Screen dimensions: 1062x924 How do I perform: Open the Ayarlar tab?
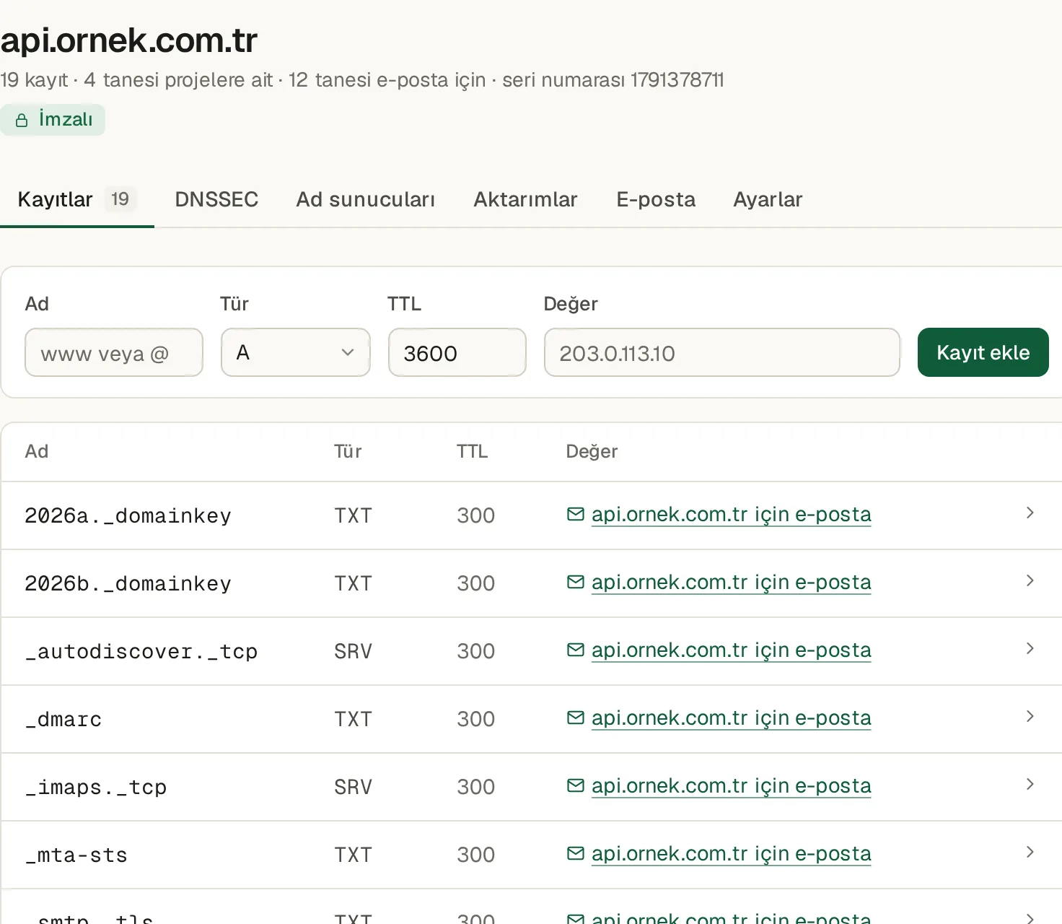(768, 199)
